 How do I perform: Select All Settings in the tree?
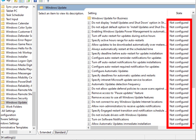pos(9,111)
